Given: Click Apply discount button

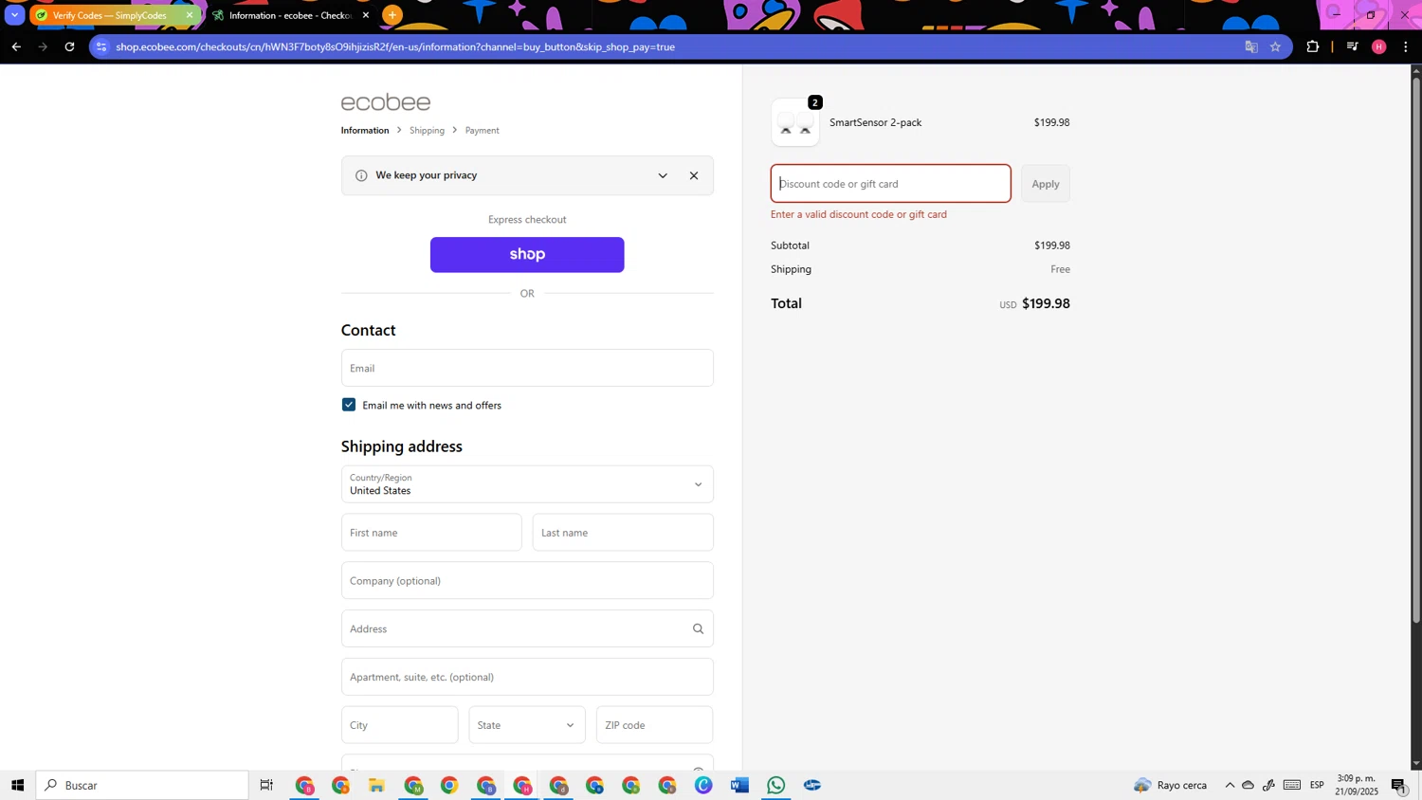Looking at the screenshot, I should click(x=1046, y=184).
